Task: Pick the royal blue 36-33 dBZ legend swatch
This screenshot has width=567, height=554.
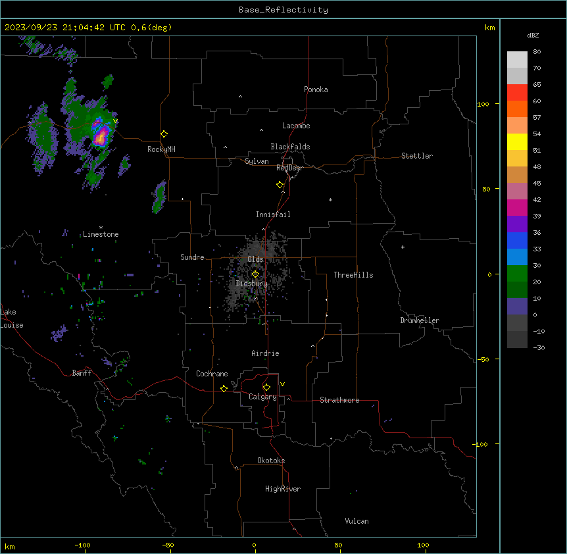Action: point(517,240)
